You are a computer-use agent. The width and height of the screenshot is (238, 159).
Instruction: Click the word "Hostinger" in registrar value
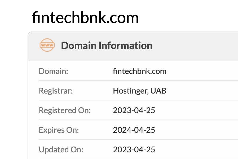130,91
